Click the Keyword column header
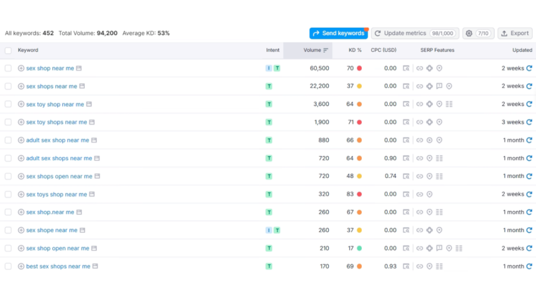This screenshot has height=301, width=536. pos(28,50)
